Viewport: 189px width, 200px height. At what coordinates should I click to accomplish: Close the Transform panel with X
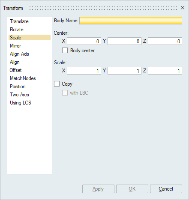183,8
